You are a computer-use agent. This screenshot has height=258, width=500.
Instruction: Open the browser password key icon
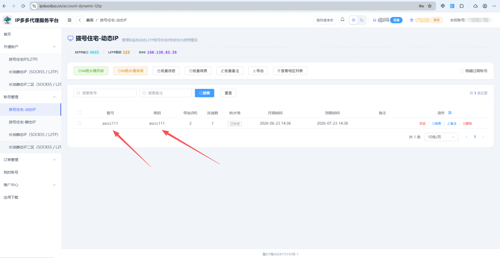421,6
